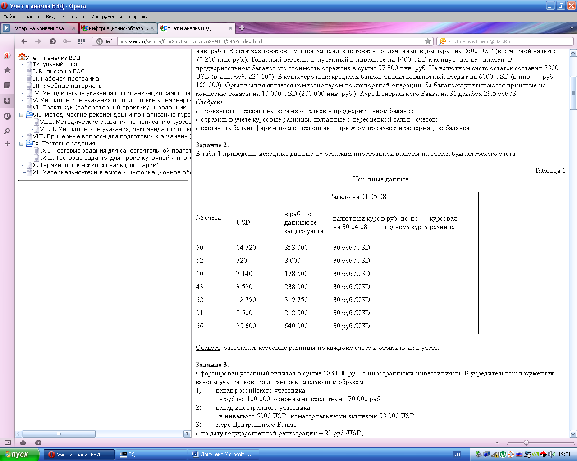Click the password wand key icon

point(67,41)
